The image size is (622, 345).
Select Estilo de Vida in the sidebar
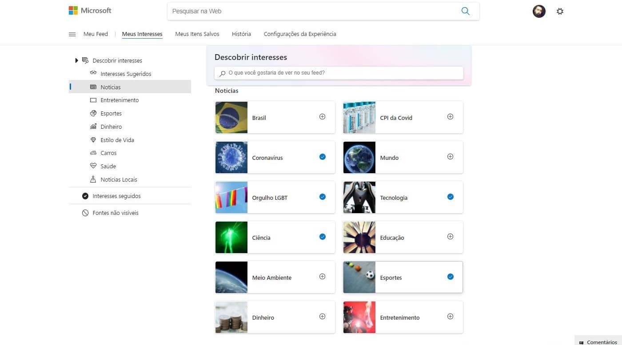coord(117,140)
